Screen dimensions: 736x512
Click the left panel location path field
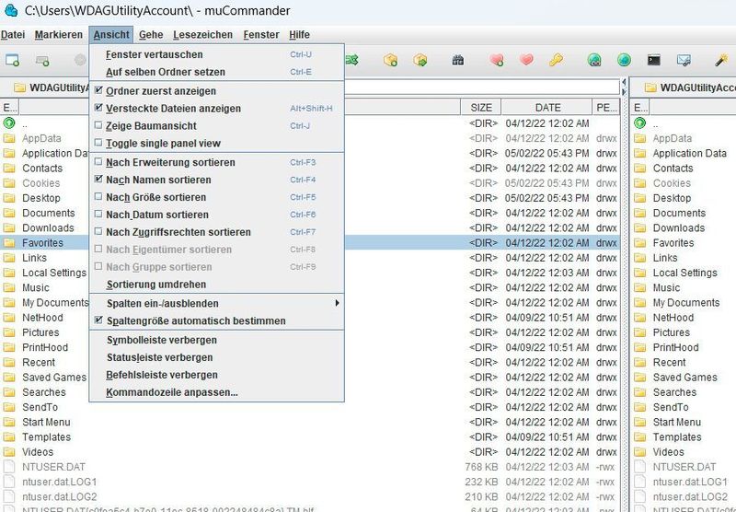[481, 87]
